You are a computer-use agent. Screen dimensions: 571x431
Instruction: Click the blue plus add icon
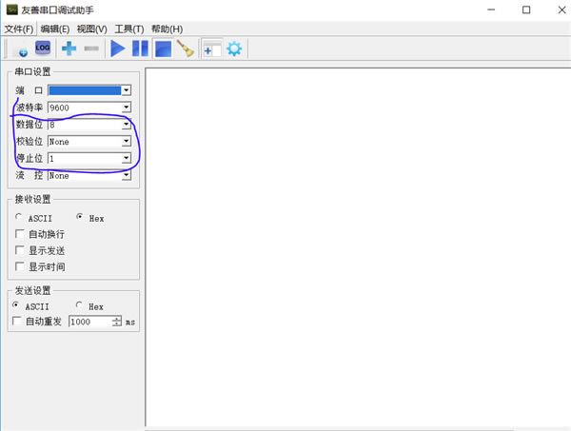(x=69, y=48)
